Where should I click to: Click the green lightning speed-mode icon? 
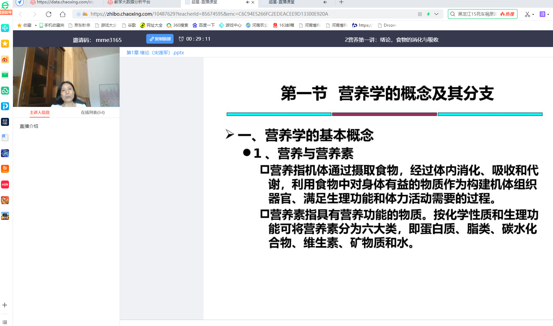[428, 14]
